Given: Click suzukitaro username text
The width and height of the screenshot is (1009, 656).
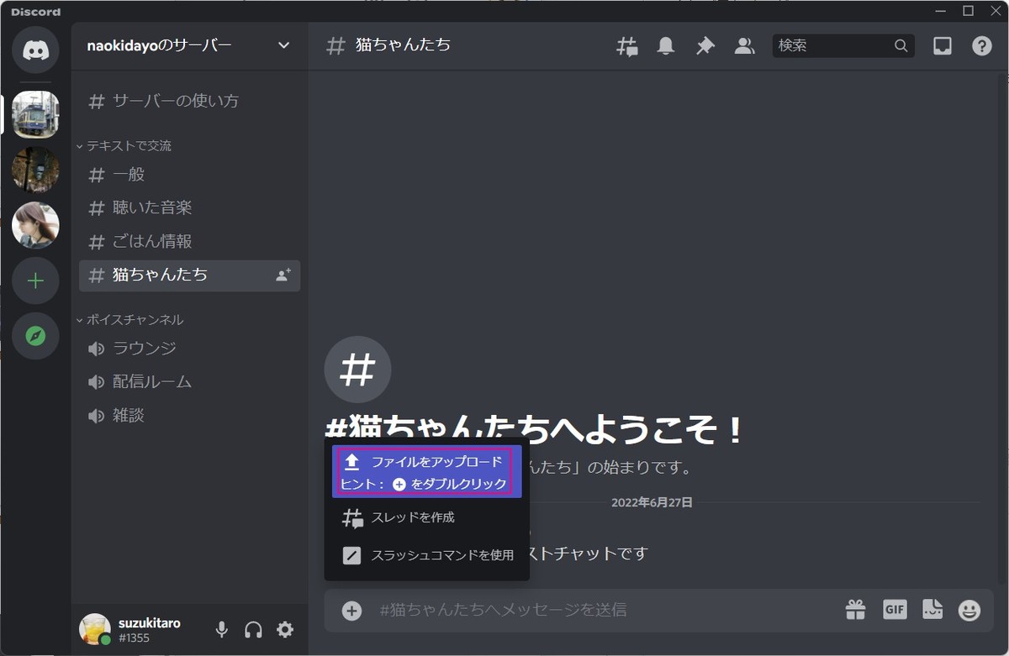Looking at the screenshot, I should [x=150, y=623].
